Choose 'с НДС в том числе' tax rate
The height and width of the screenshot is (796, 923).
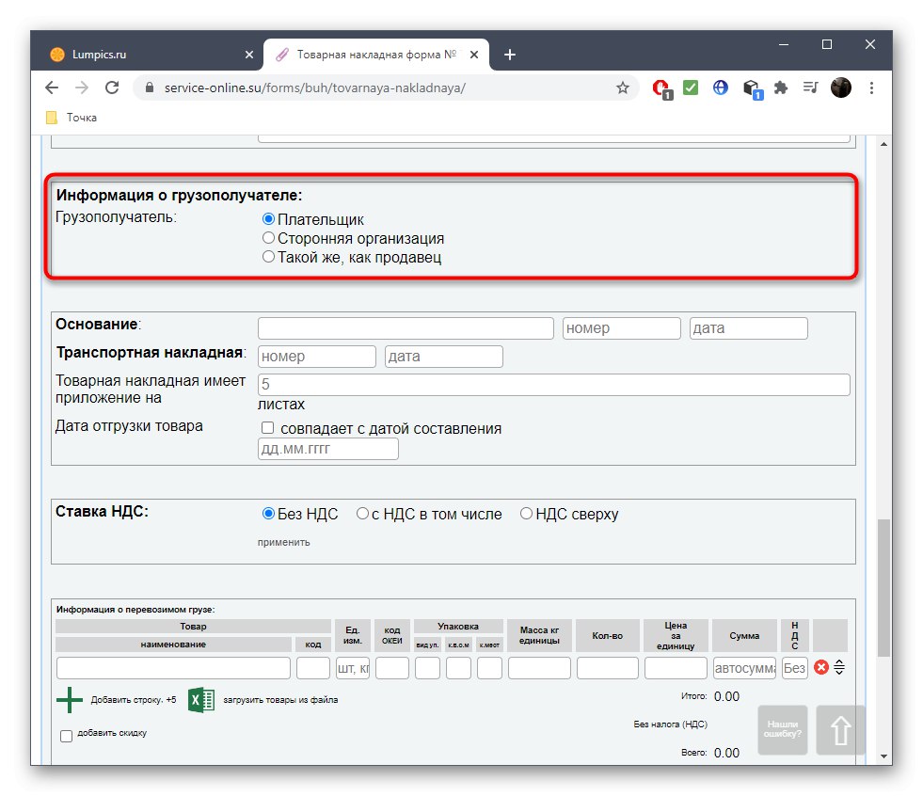(363, 514)
